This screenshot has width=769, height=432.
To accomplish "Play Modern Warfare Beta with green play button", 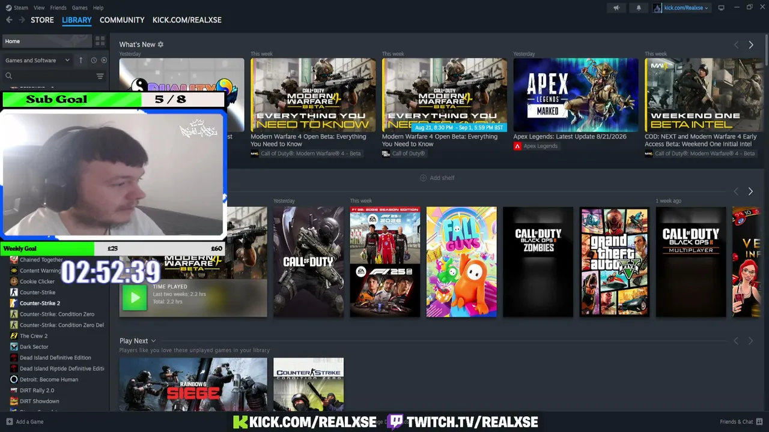I will [135, 298].
